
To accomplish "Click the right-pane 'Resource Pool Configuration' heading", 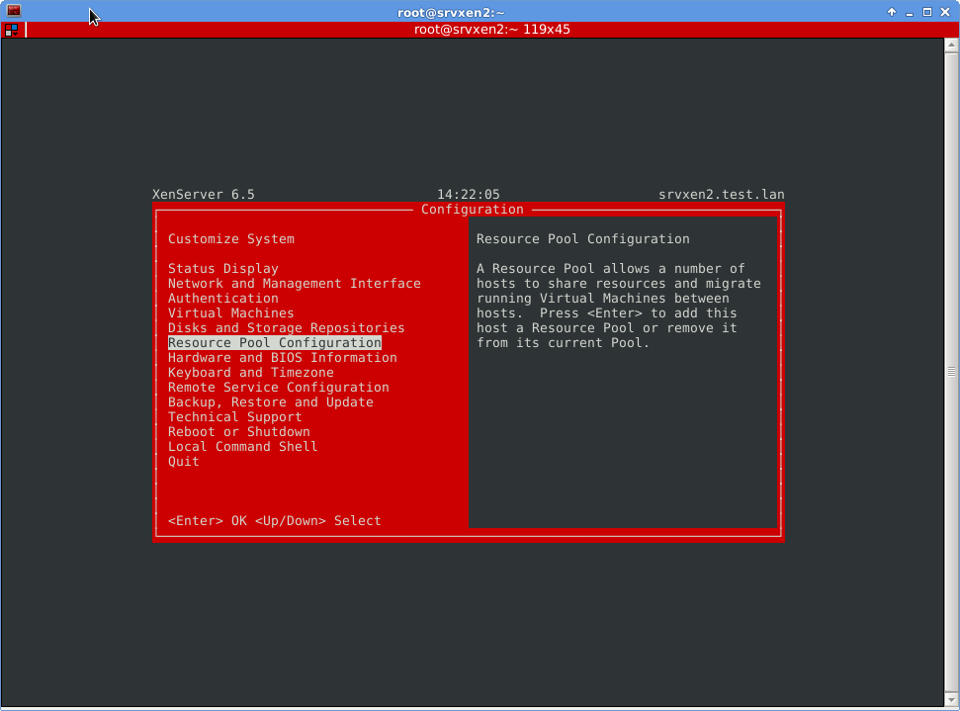I will (583, 239).
